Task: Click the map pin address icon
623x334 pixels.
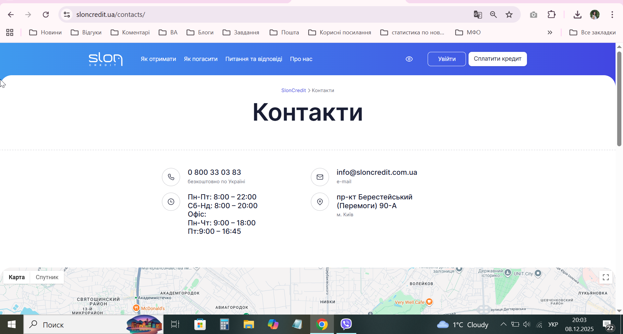Action: pos(320,202)
